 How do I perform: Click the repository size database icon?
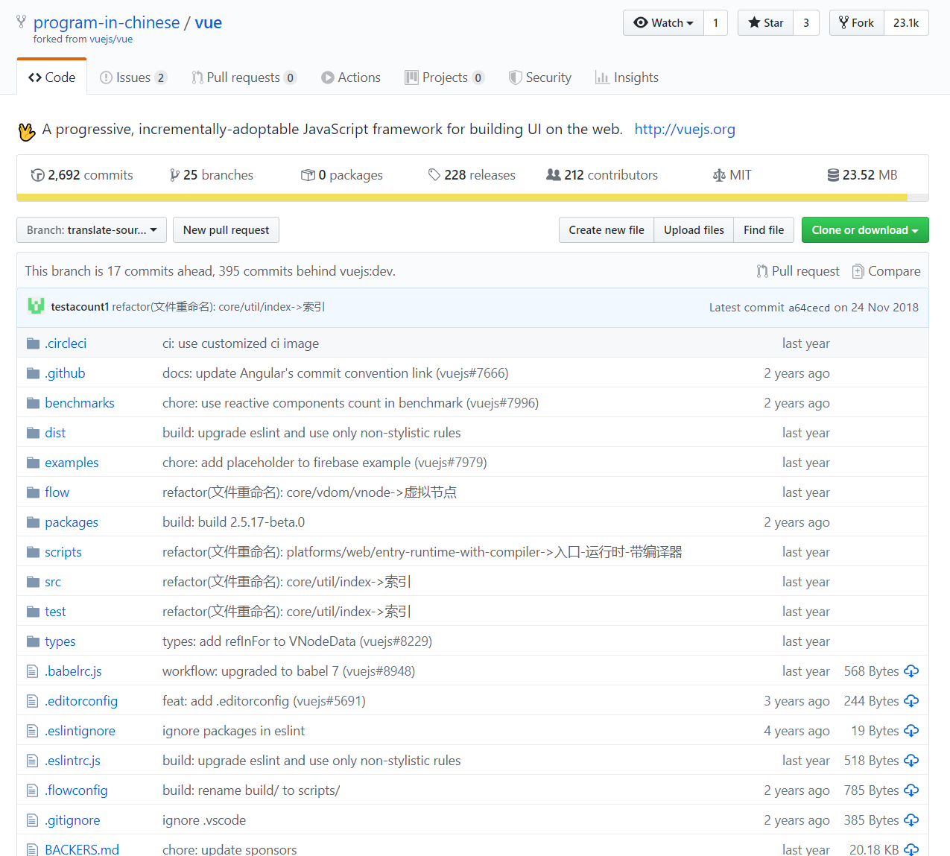(833, 175)
